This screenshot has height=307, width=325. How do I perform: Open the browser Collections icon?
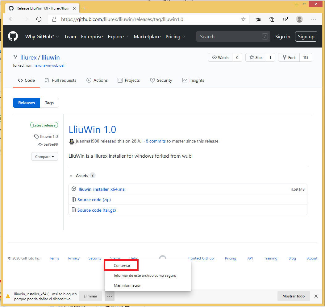tap(272, 19)
